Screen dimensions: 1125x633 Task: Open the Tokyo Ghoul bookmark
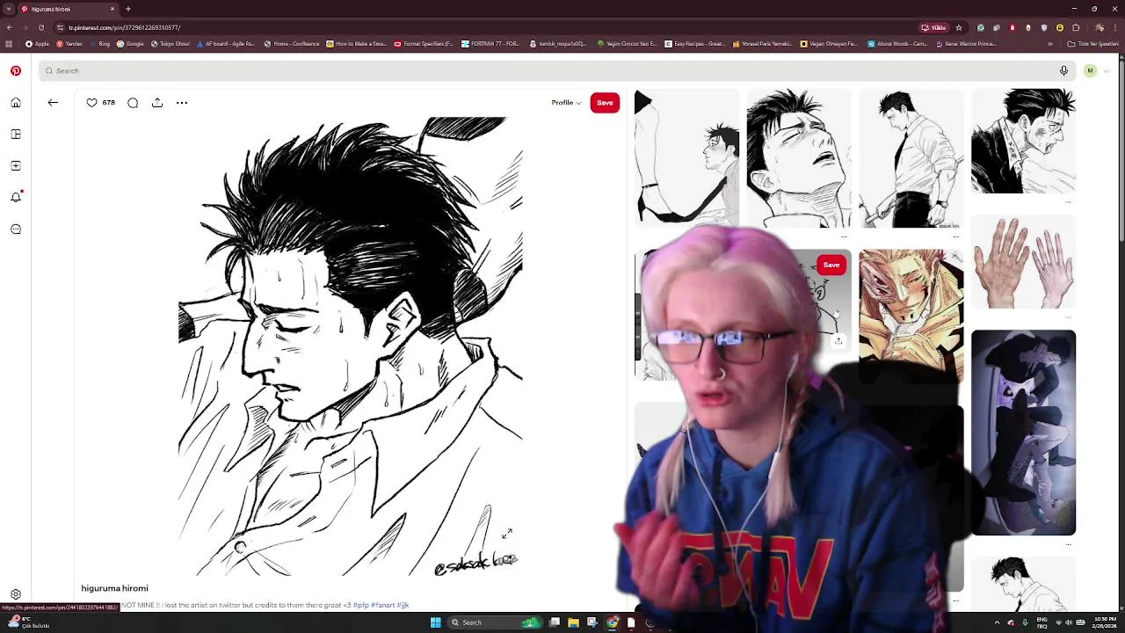[170, 44]
